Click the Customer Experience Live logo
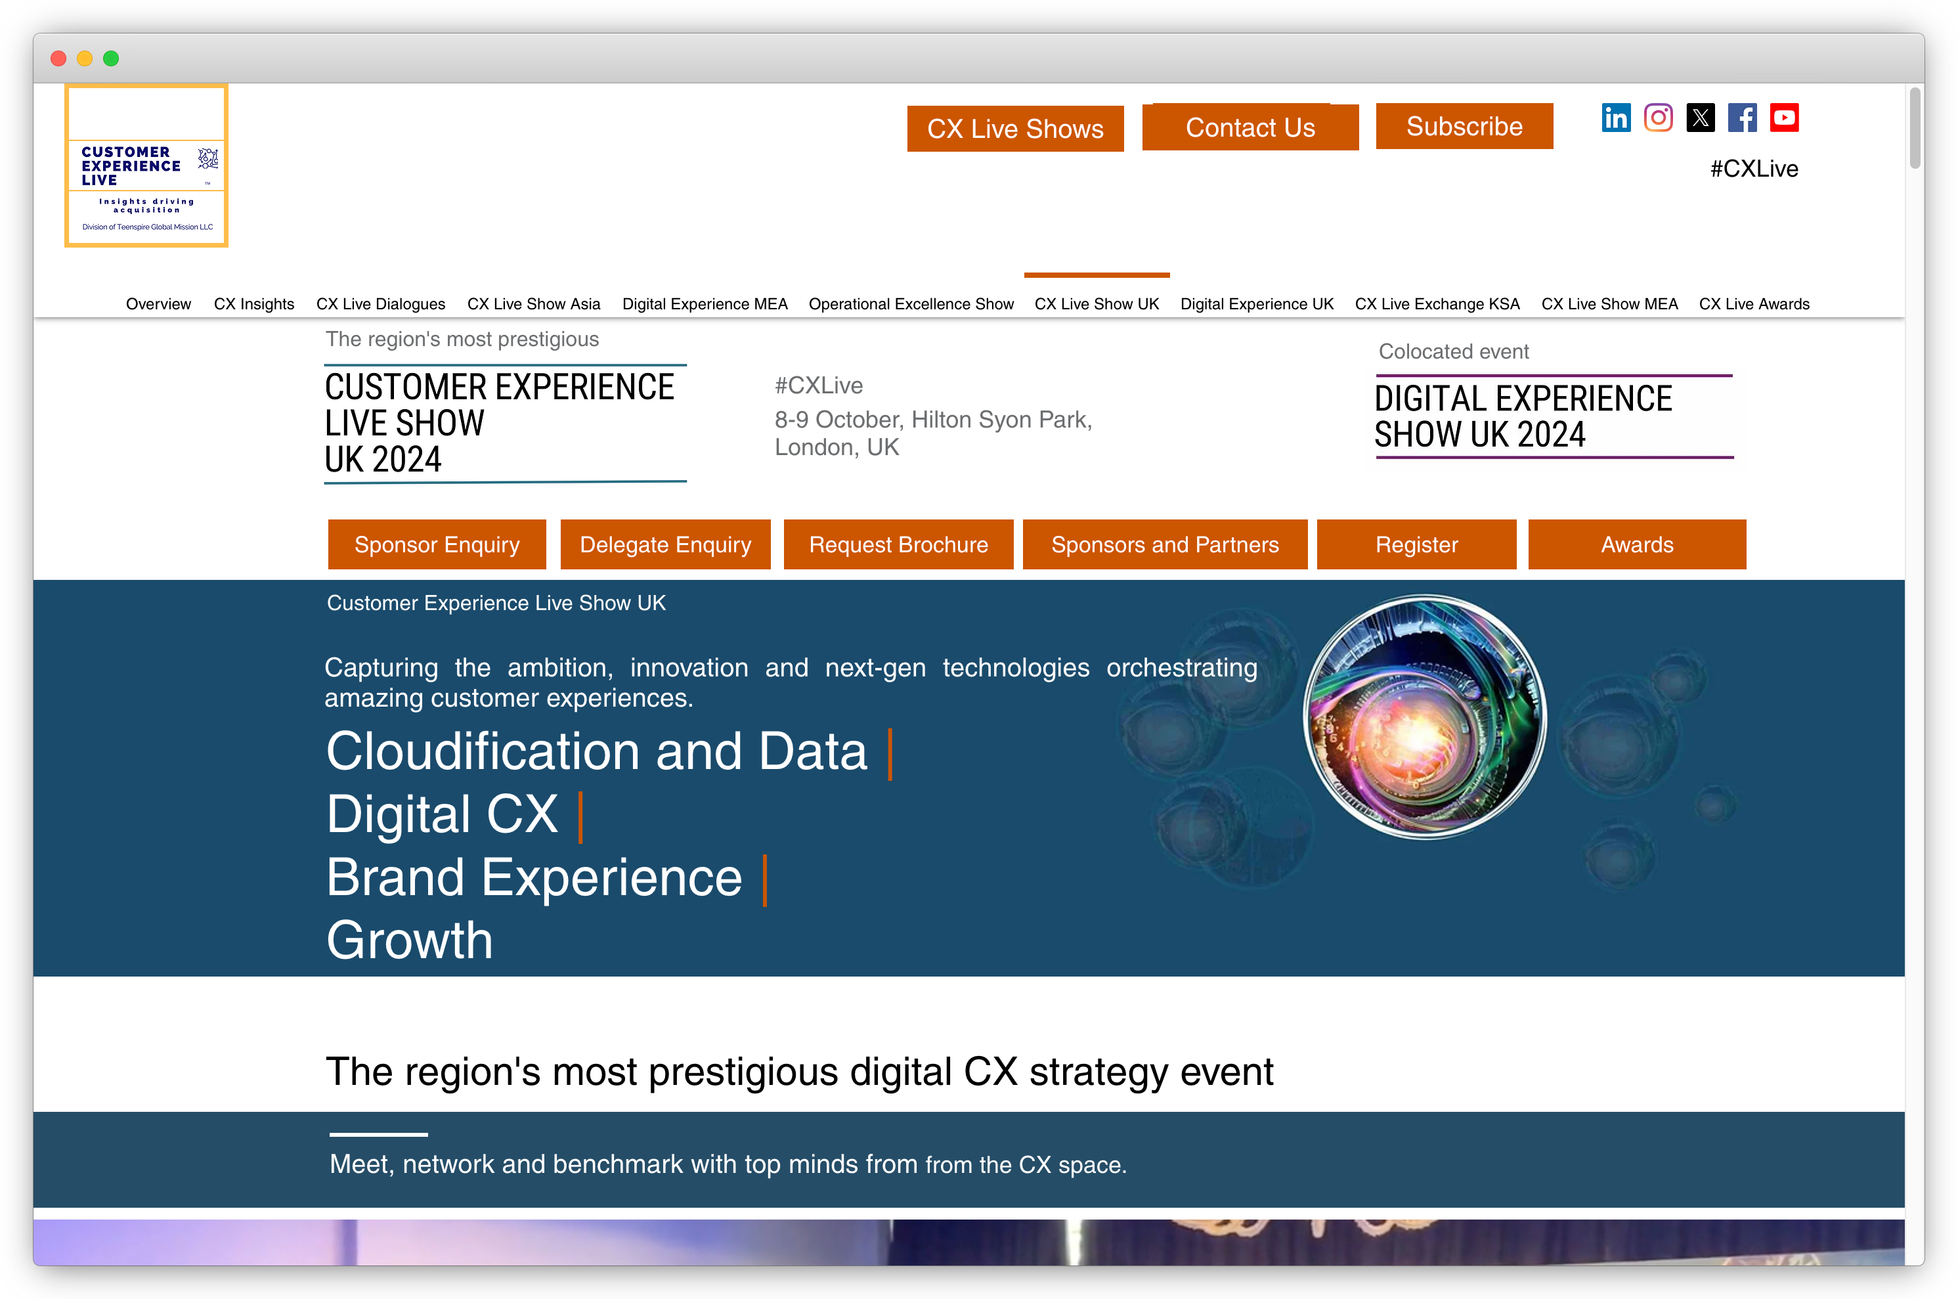Viewport: 1958px width, 1299px height. pyautogui.click(x=146, y=165)
